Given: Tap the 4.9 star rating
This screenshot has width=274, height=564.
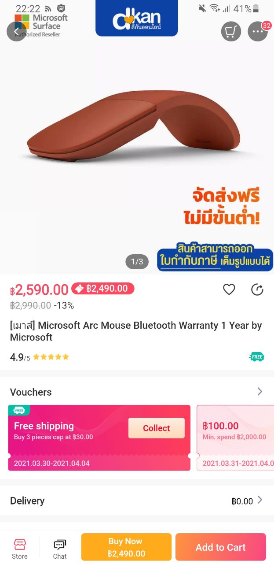Looking at the screenshot, I should [40, 357].
